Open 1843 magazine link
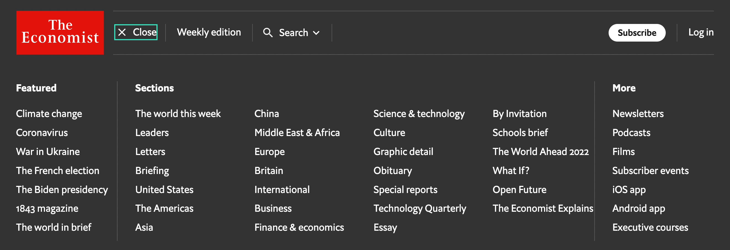Viewport: 730px width, 250px height. pyautogui.click(x=47, y=208)
